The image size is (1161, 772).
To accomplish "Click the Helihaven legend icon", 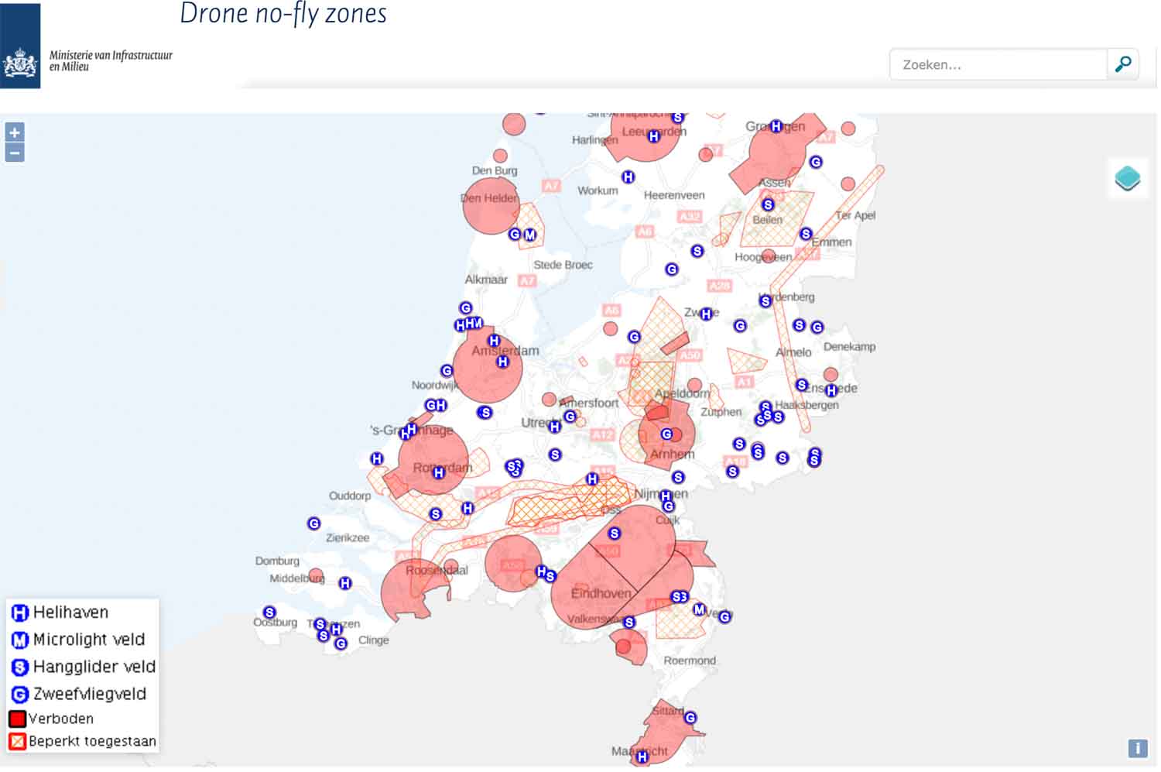I will [x=20, y=613].
